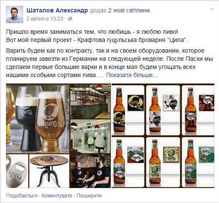Open the 2 нові світлини link
Screen dimensions: 219x203
[129, 10]
